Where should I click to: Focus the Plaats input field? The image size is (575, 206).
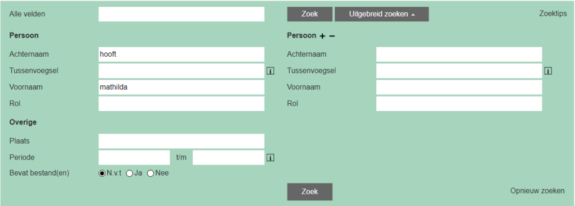coord(181,141)
